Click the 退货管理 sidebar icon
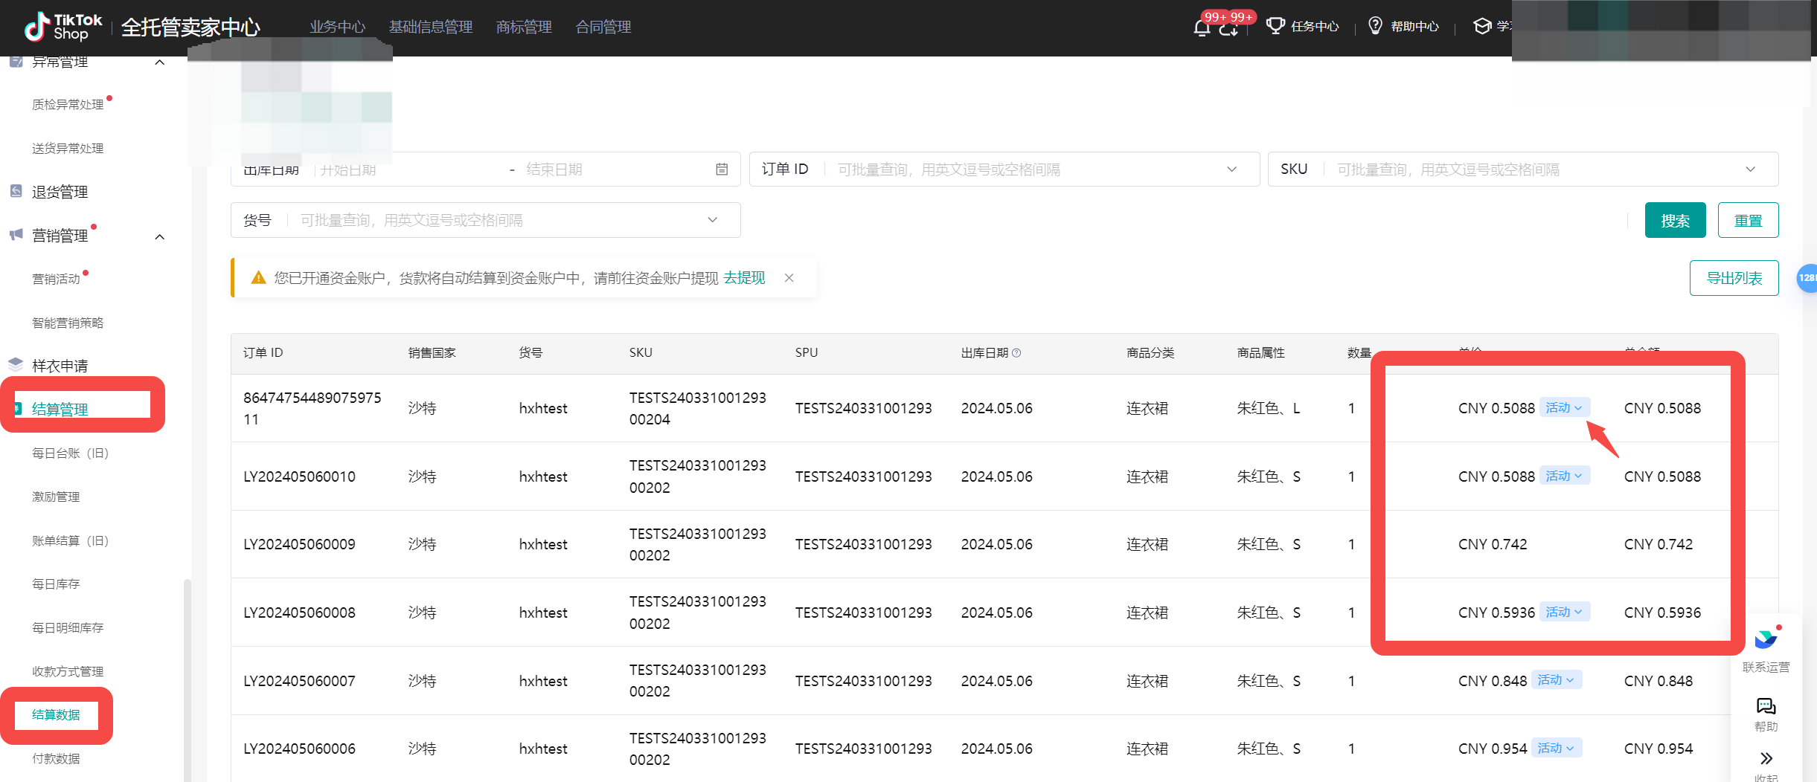This screenshot has width=1817, height=782. tap(16, 192)
